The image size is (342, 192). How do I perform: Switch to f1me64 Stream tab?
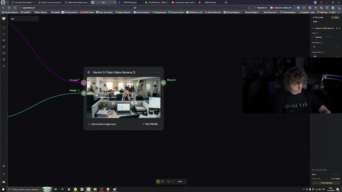point(157,2)
